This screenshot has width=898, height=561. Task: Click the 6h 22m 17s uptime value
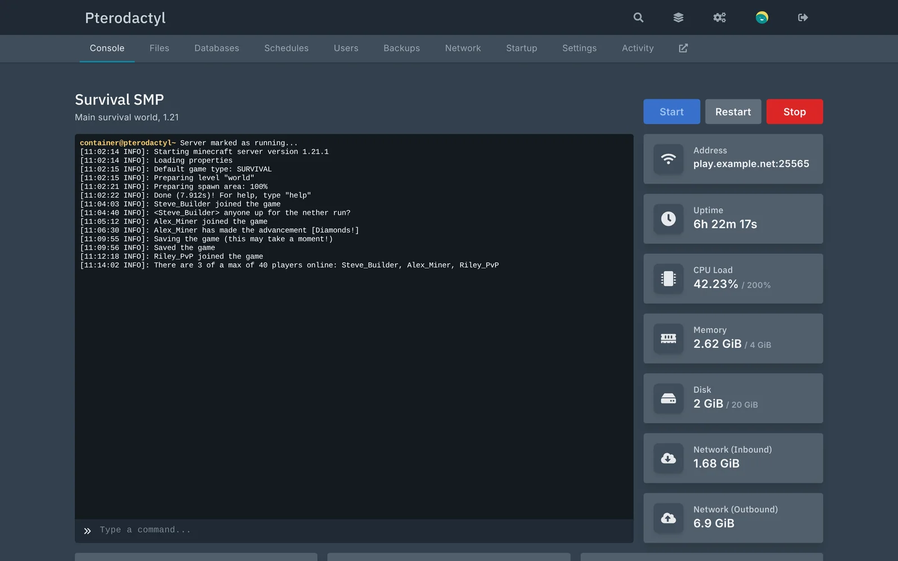[x=725, y=224]
